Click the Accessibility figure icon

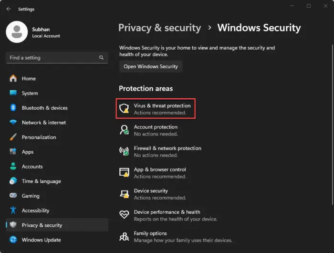pyautogui.click(x=13, y=210)
